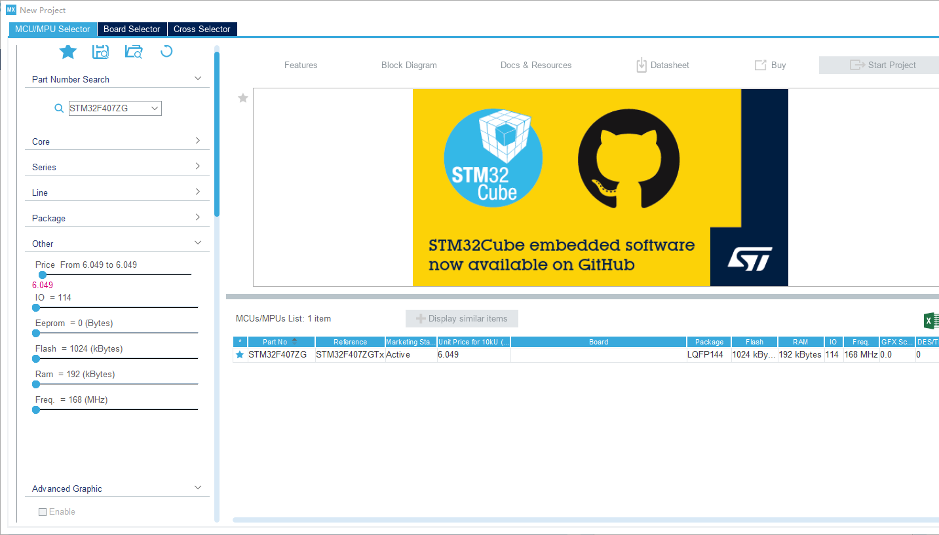Click the MX application logo icon

[x=10, y=10]
